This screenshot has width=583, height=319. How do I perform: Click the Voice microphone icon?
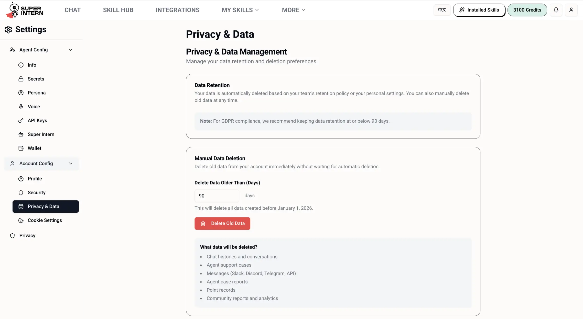[x=21, y=106]
